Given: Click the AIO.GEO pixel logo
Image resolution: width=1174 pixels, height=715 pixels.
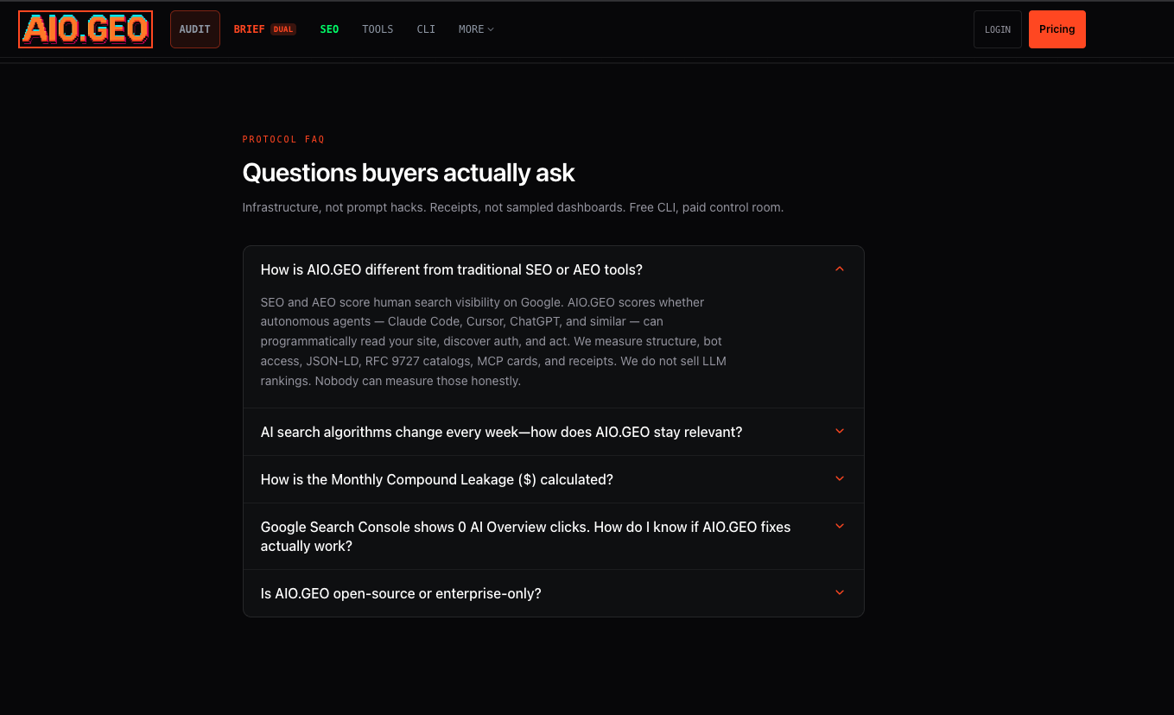Looking at the screenshot, I should pos(86,29).
